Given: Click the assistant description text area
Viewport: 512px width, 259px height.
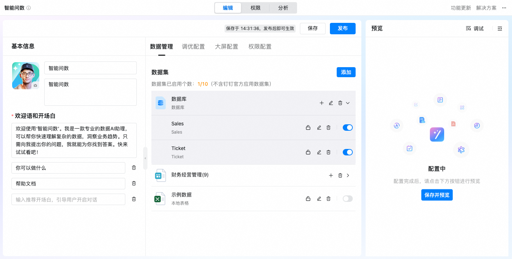Looking at the screenshot, I should (x=90, y=92).
